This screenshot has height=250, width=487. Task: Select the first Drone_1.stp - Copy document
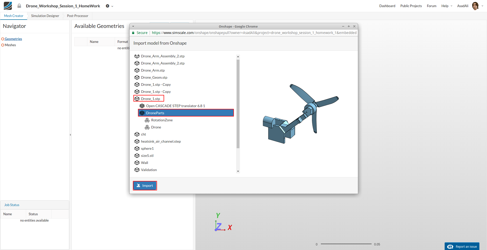click(156, 85)
